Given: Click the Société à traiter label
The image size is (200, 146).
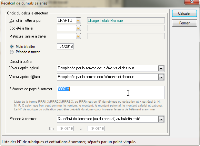Looking at the screenshot, I should click(21, 28).
